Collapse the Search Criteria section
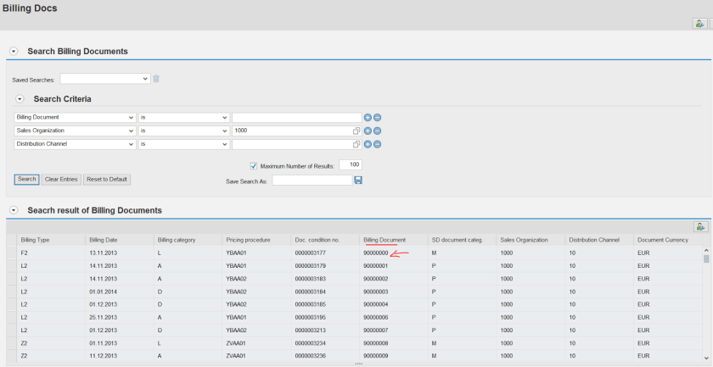This screenshot has width=713, height=367. tap(20, 99)
